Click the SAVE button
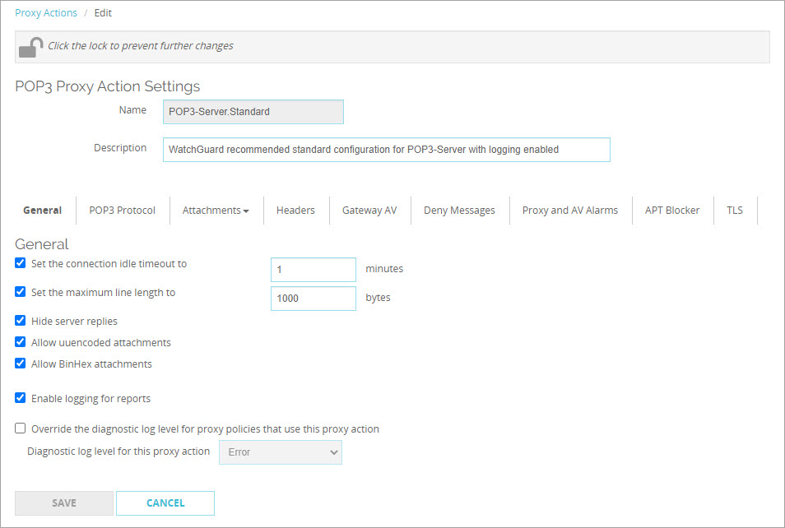This screenshot has width=785, height=528. click(63, 503)
